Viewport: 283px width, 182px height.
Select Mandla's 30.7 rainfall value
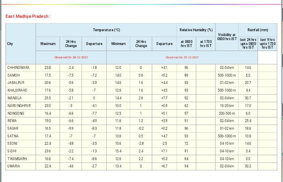[x=248, y=98]
